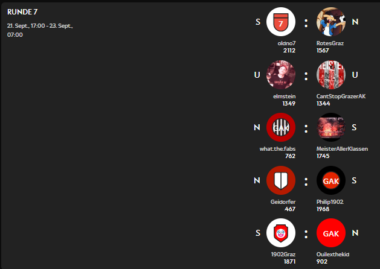Image resolution: width=380 pixels, height=269 pixels.
Task: Select the CantStopGrazerAK username
Action: tap(341, 97)
